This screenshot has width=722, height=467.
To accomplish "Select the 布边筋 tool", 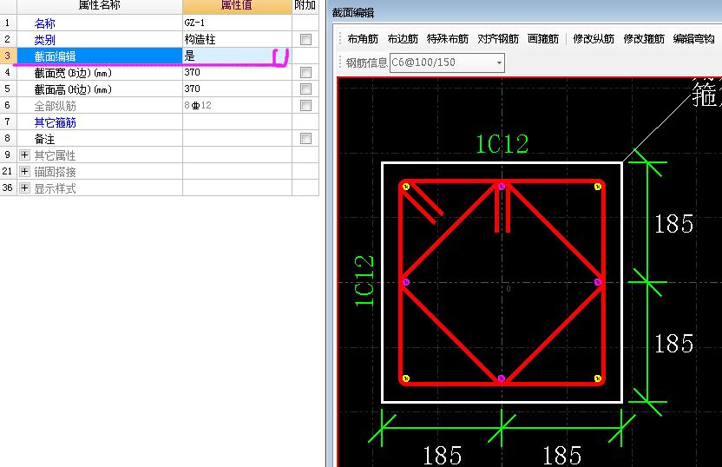I will point(403,39).
